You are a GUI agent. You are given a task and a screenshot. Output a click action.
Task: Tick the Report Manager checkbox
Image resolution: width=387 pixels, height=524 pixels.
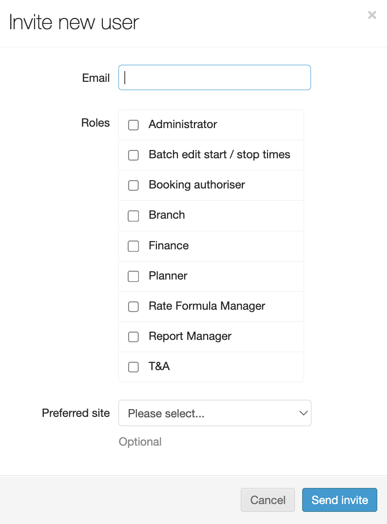[x=134, y=337]
